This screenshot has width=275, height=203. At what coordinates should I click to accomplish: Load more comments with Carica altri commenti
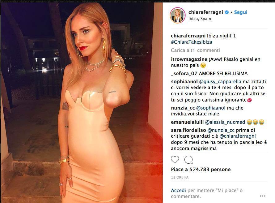click(195, 50)
